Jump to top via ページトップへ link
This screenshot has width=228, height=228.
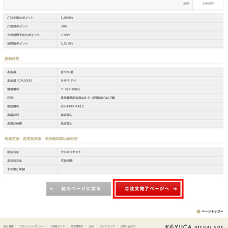point(212,211)
